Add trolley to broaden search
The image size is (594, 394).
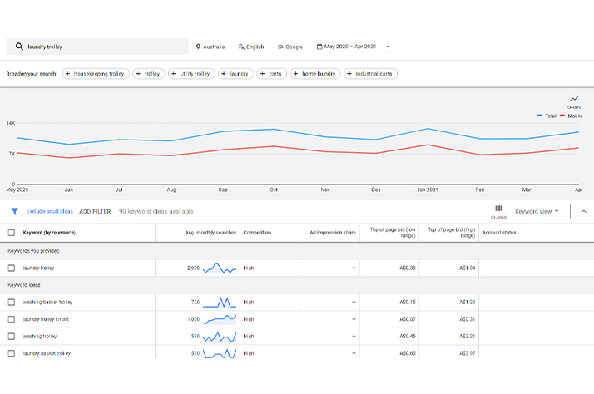[x=148, y=74]
